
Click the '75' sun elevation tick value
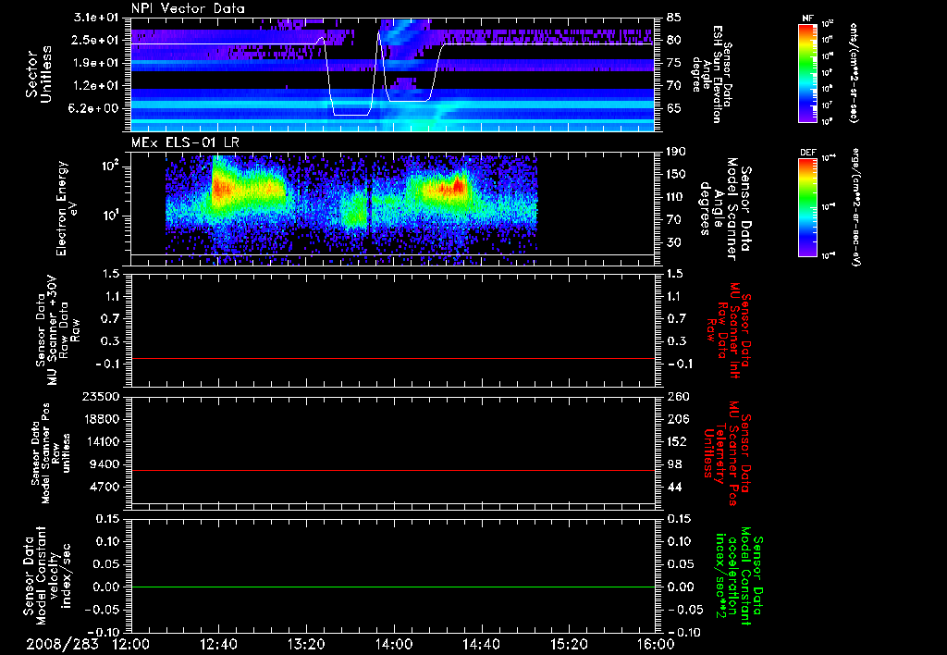pos(673,63)
